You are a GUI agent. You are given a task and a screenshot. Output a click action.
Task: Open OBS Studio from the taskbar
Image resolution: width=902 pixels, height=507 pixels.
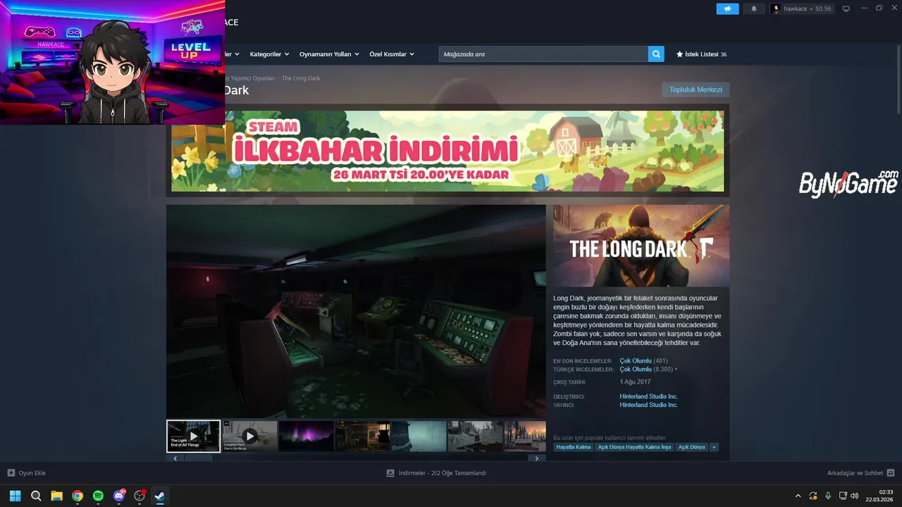140,496
